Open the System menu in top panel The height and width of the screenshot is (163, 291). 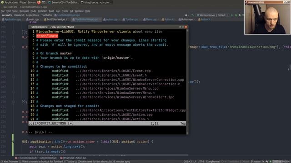[31, 2]
